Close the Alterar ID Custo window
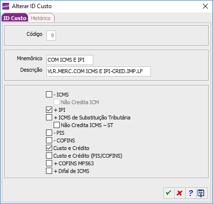 pos(205,6)
